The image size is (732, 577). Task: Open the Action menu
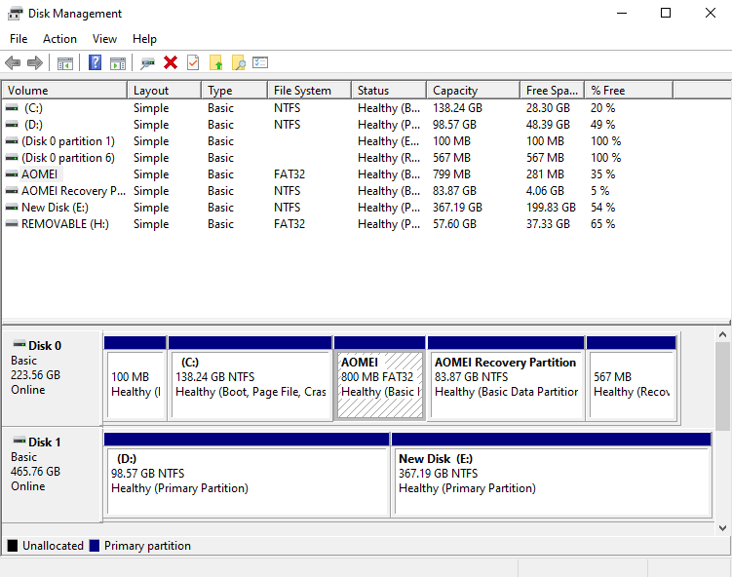59,39
